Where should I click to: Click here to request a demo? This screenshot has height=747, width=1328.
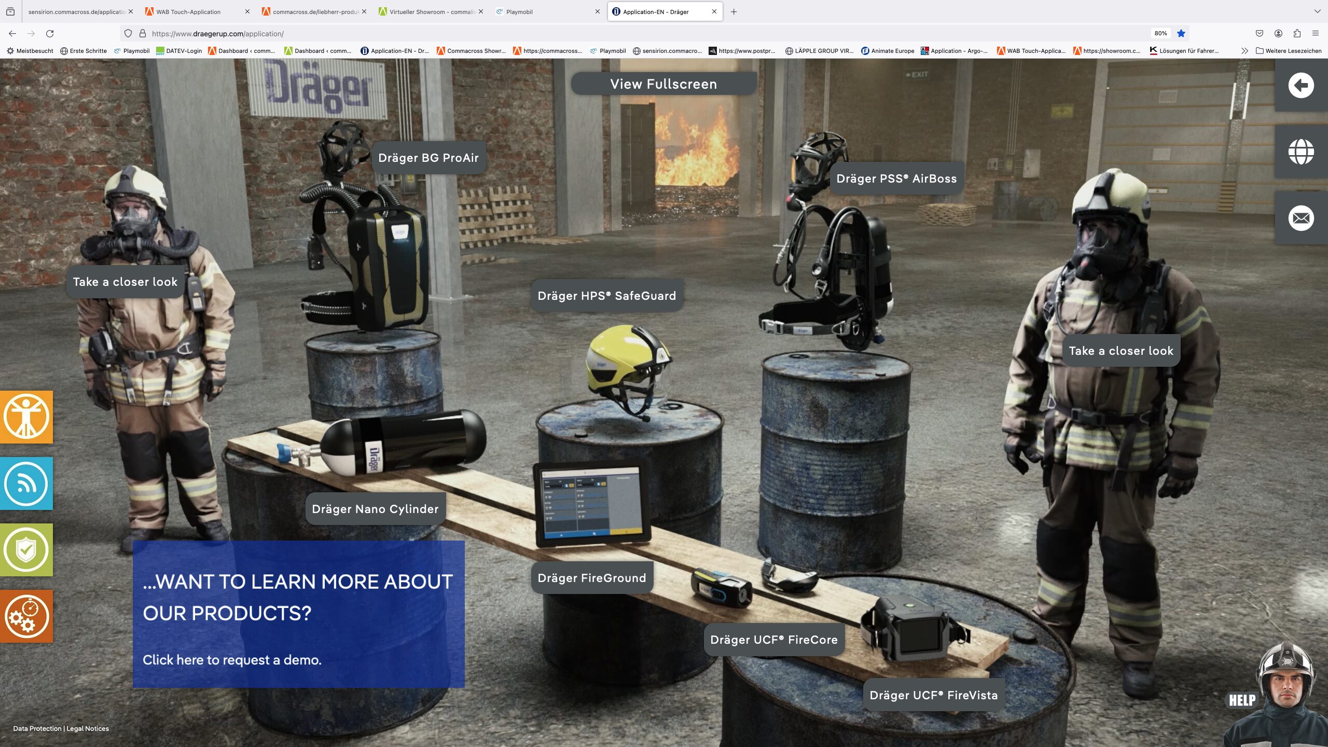tap(232, 660)
